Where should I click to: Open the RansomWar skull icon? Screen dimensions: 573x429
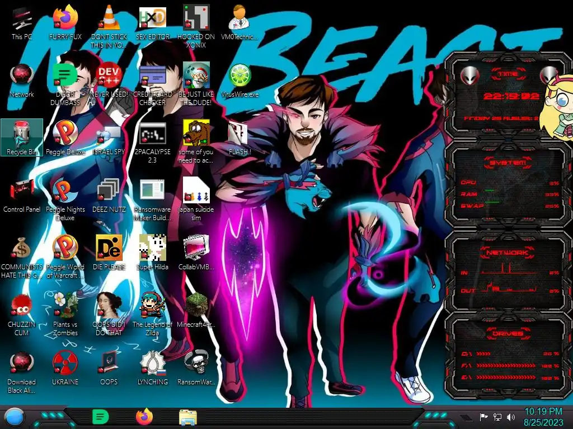point(196,369)
